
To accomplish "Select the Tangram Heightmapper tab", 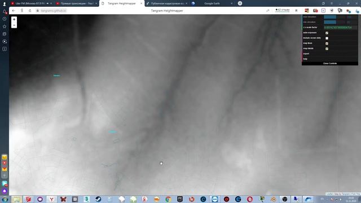I will 122,3.
